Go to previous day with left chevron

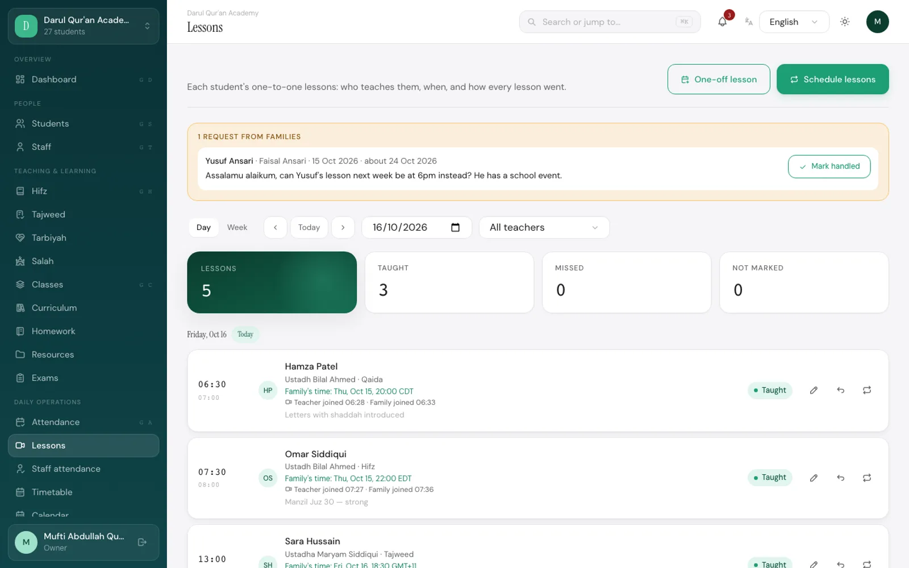point(276,227)
